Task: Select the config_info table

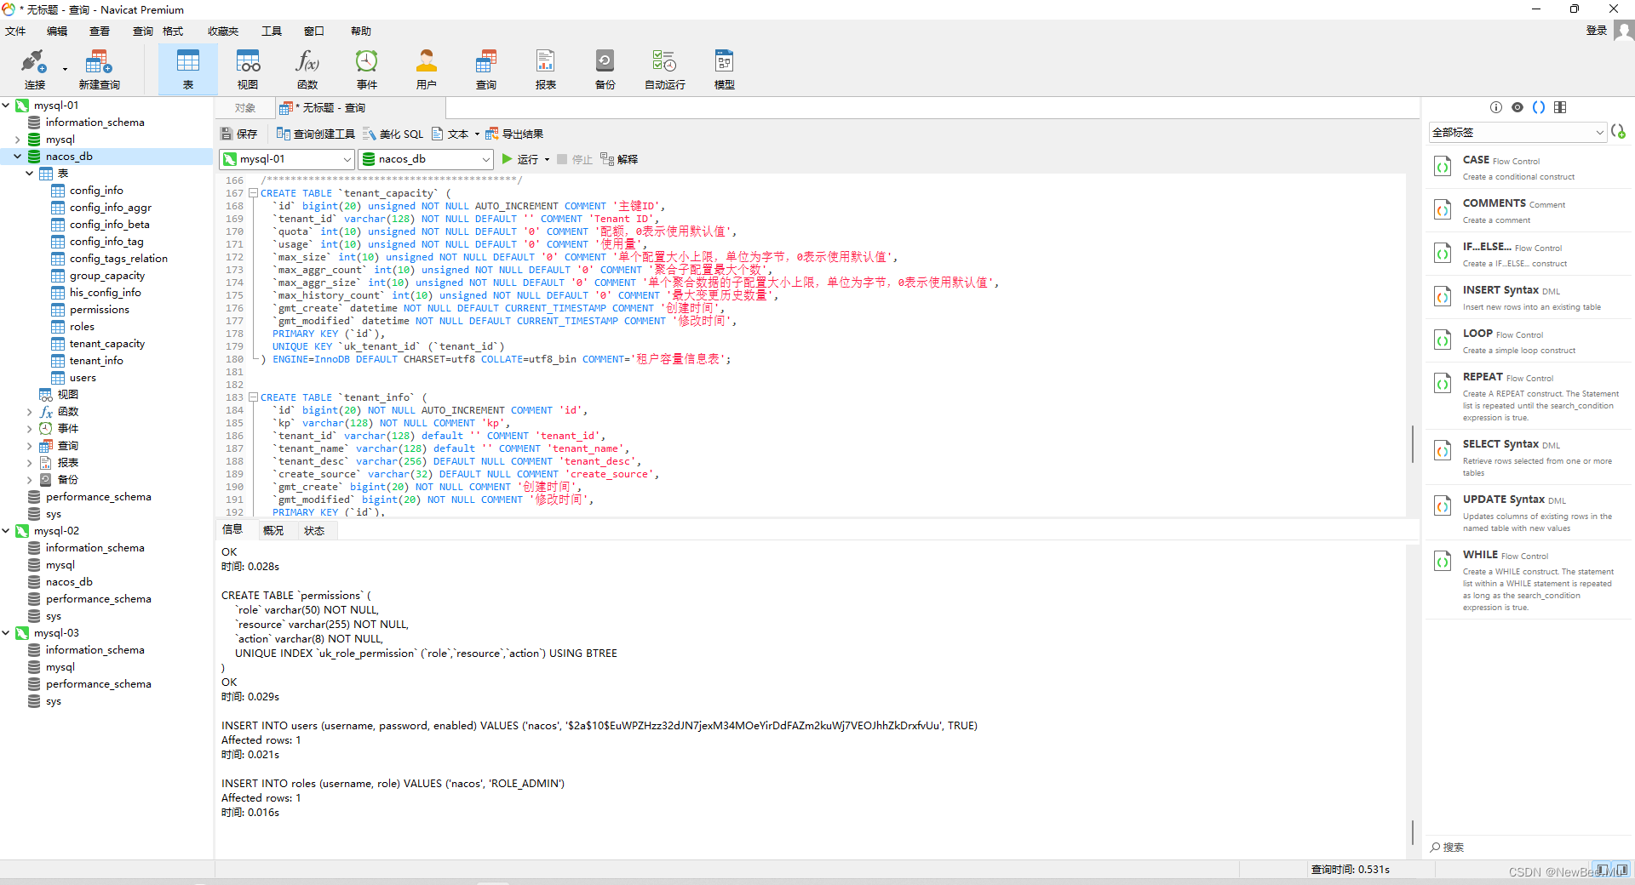Action: pyautogui.click(x=96, y=191)
